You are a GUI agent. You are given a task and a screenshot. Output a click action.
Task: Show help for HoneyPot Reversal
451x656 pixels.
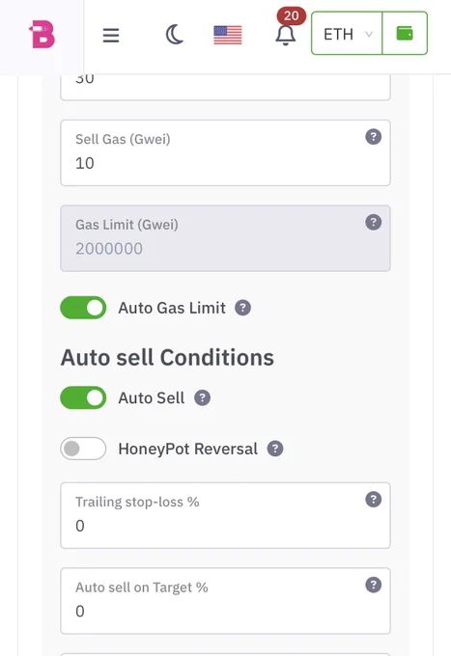(275, 449)
